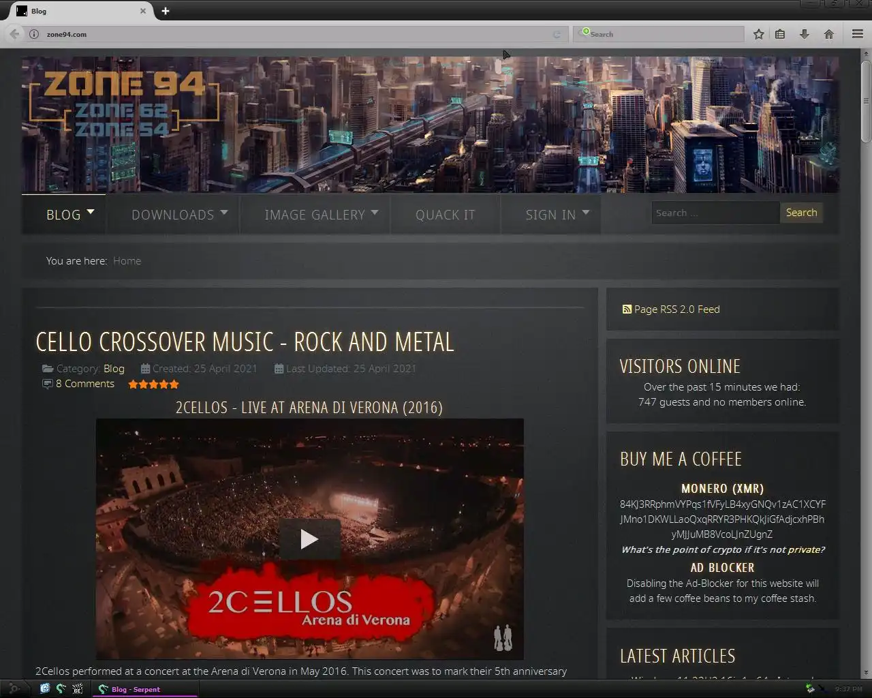
Task: Show bookmarks list icon
Action: (780, 34)
